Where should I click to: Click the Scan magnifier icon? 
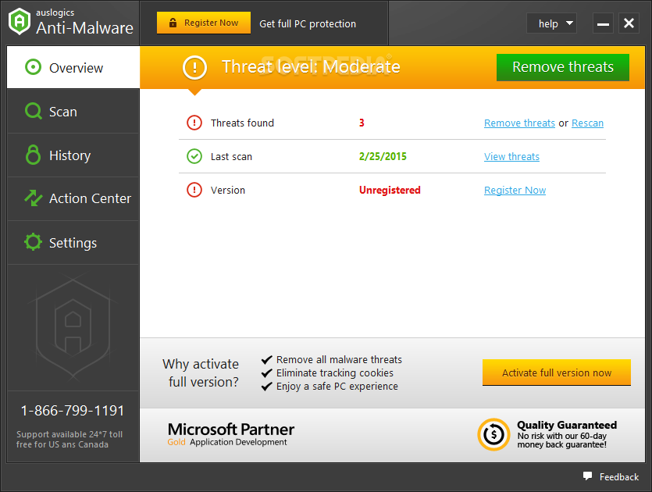(x=34, y=112)
